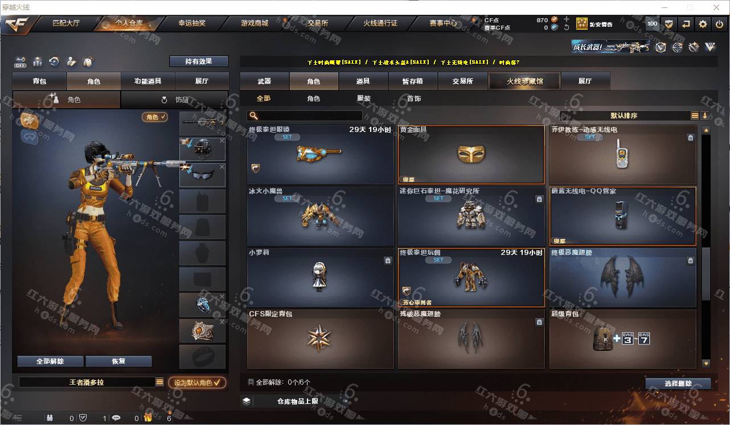Switch to the 武器 tab
Image resolution: width=730 pixels, height=425 pixels.
[x=264, y=81]
